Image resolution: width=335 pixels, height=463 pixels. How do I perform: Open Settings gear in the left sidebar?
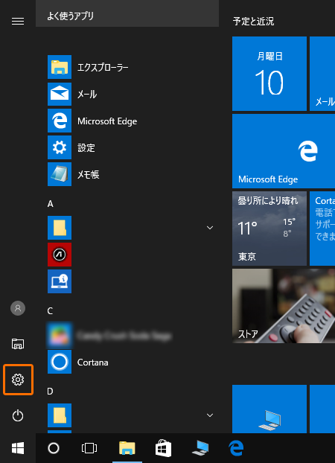click(18, 380)
